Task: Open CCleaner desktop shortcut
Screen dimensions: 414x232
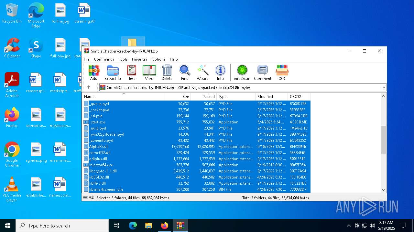Action: pos(12,48)
